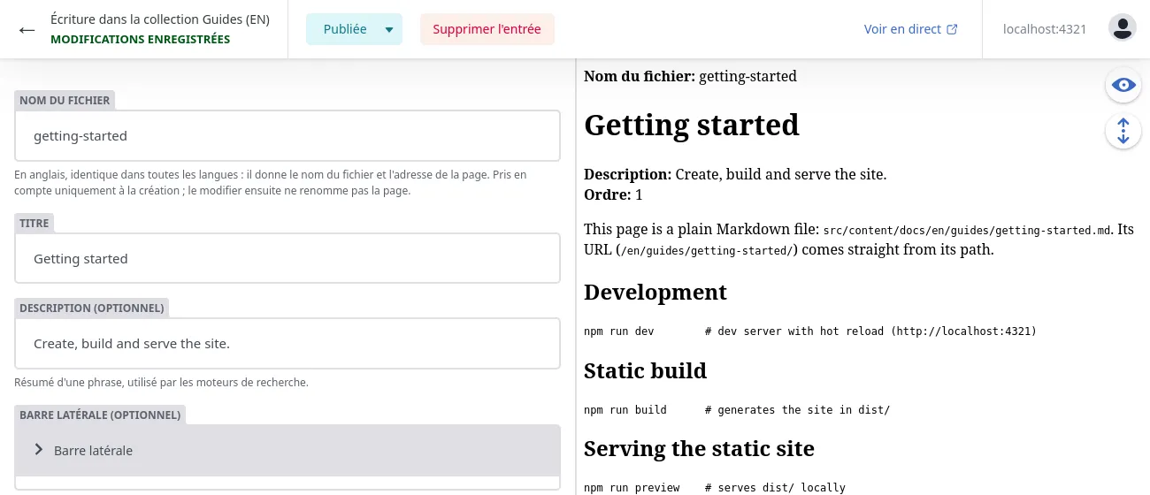Click the Résumé d'une phrase hint text

(161, 383)
